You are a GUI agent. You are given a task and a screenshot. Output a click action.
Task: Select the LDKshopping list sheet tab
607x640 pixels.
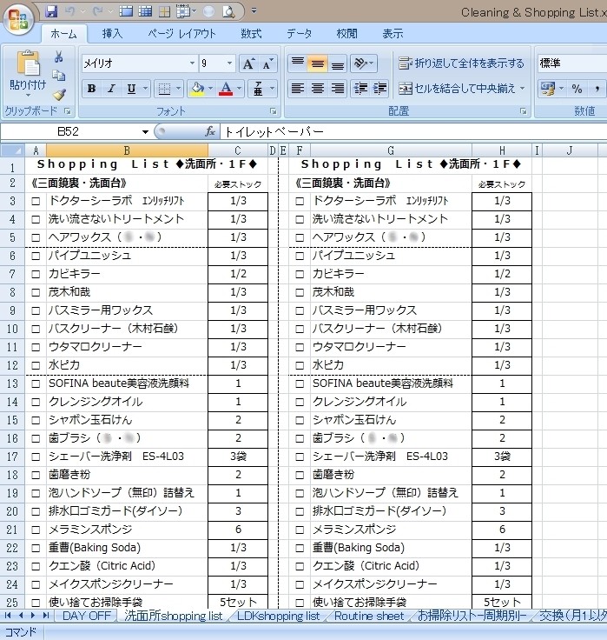click(x=279, y=616)
